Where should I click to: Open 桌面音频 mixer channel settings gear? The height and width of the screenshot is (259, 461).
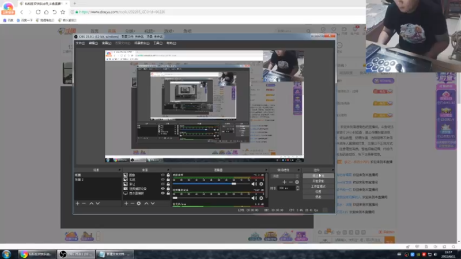pyautogui.click(x=261, y=184)
